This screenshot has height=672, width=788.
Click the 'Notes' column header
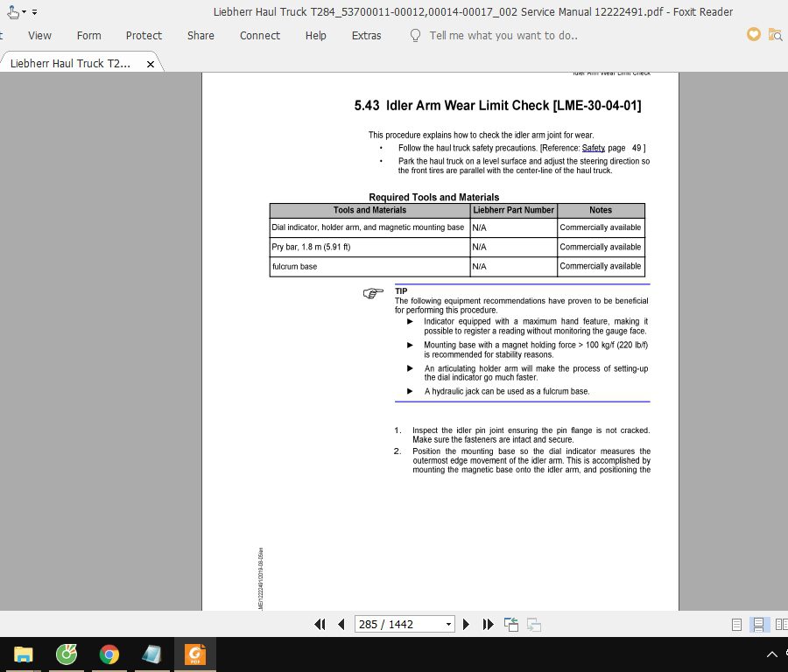[x=601, y=211]
